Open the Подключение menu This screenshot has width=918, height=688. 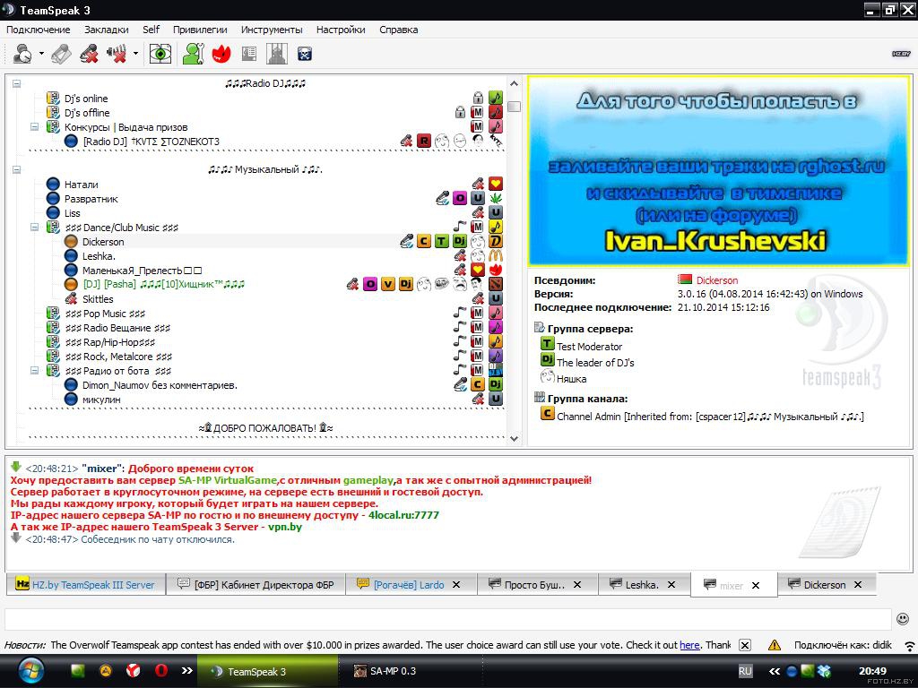coord(38,30)
